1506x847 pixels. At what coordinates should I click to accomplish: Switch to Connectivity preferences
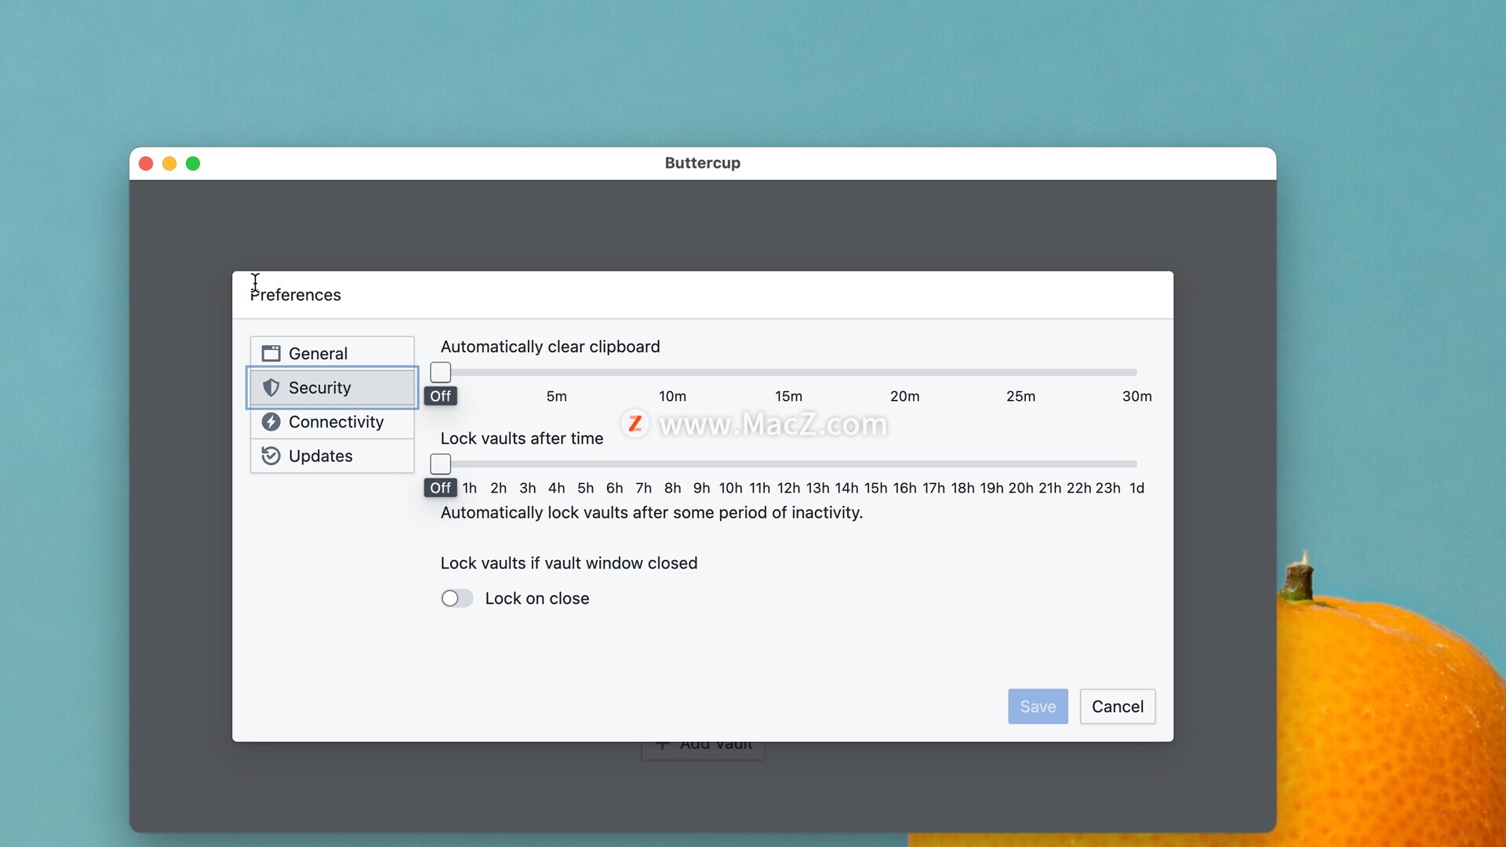pos(332,422)
